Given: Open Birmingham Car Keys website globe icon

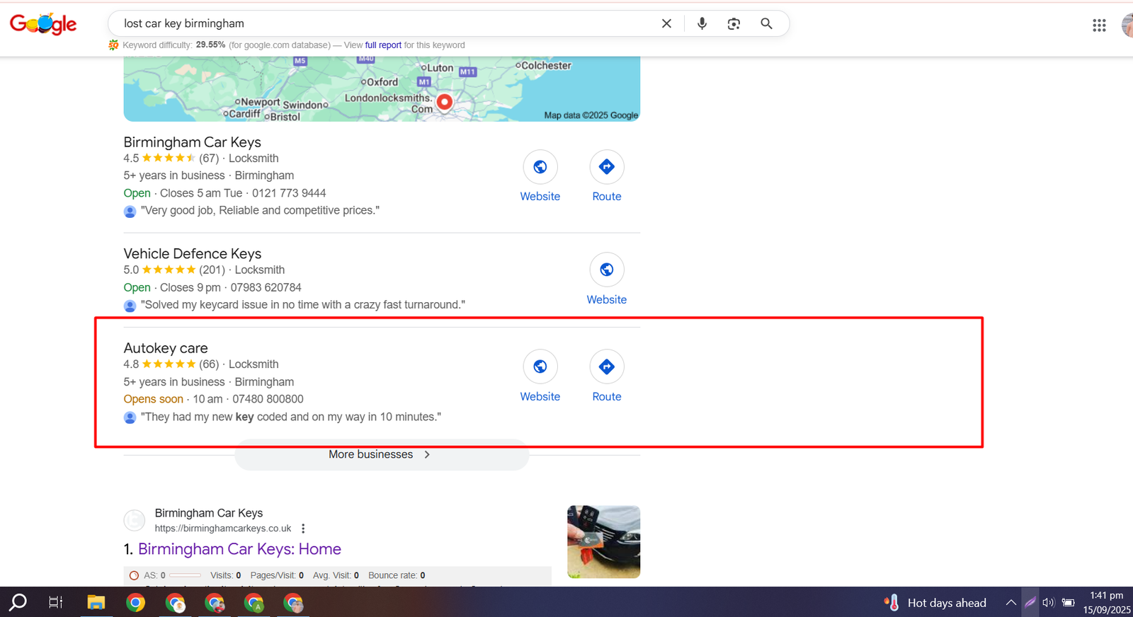Looking at the screenshot, I should (540, 167).
